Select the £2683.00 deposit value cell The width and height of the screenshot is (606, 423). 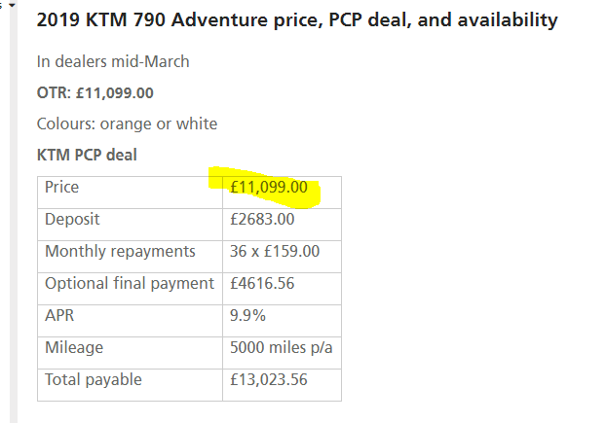point(282,225)
